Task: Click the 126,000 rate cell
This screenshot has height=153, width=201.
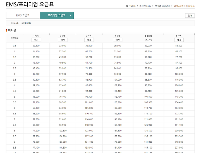Action: 179,85
